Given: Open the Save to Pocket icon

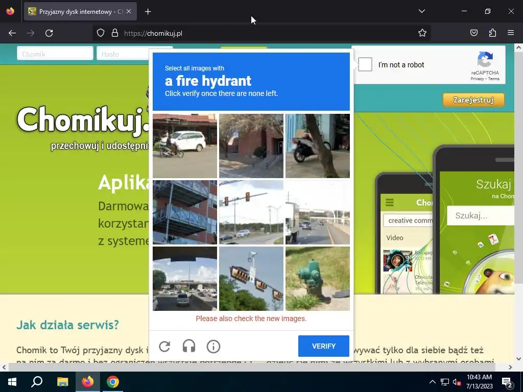Looking at the screenshot, I should (x=474, y=33).
